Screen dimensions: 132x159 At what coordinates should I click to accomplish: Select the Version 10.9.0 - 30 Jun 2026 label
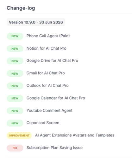click(x=36, y=22)
